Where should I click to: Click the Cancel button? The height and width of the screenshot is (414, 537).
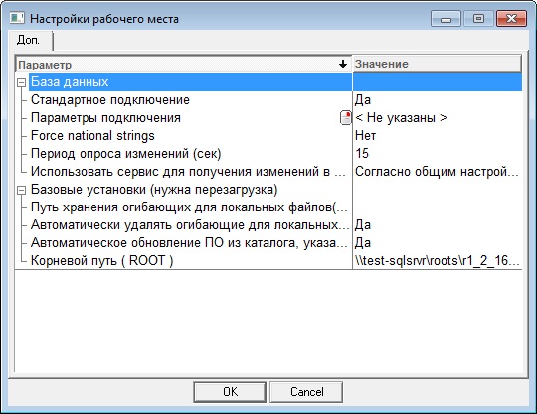306,392
